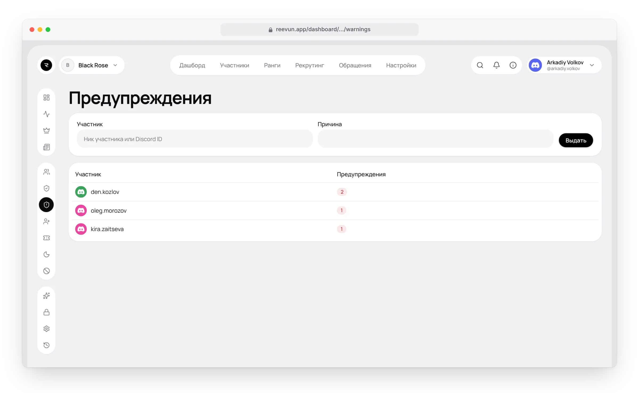Select oleg.morozov username
The width and height of the screenshot is (639, 393).
[x=109, y=210]
